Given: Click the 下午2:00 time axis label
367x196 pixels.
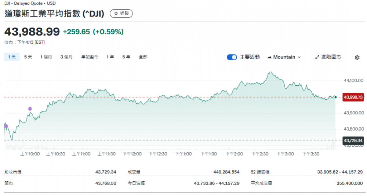Looking at the screenshot, I should click(x=234, y=154).
